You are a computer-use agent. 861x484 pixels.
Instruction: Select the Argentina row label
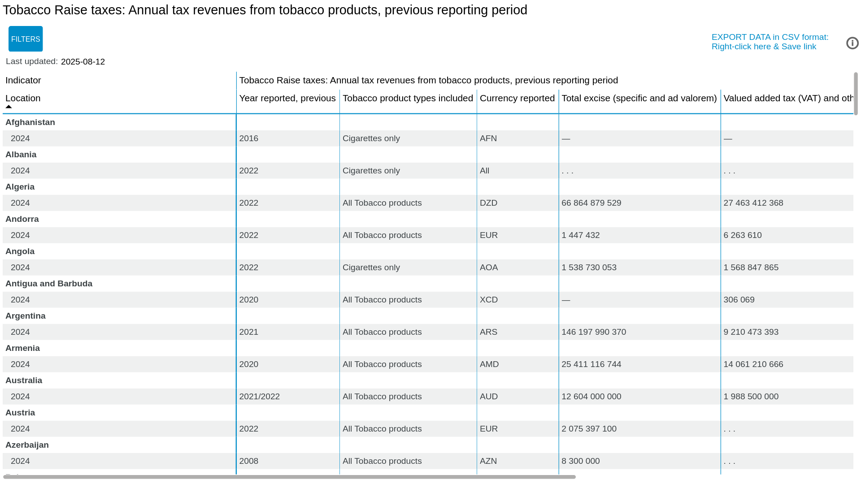point(26,316)
